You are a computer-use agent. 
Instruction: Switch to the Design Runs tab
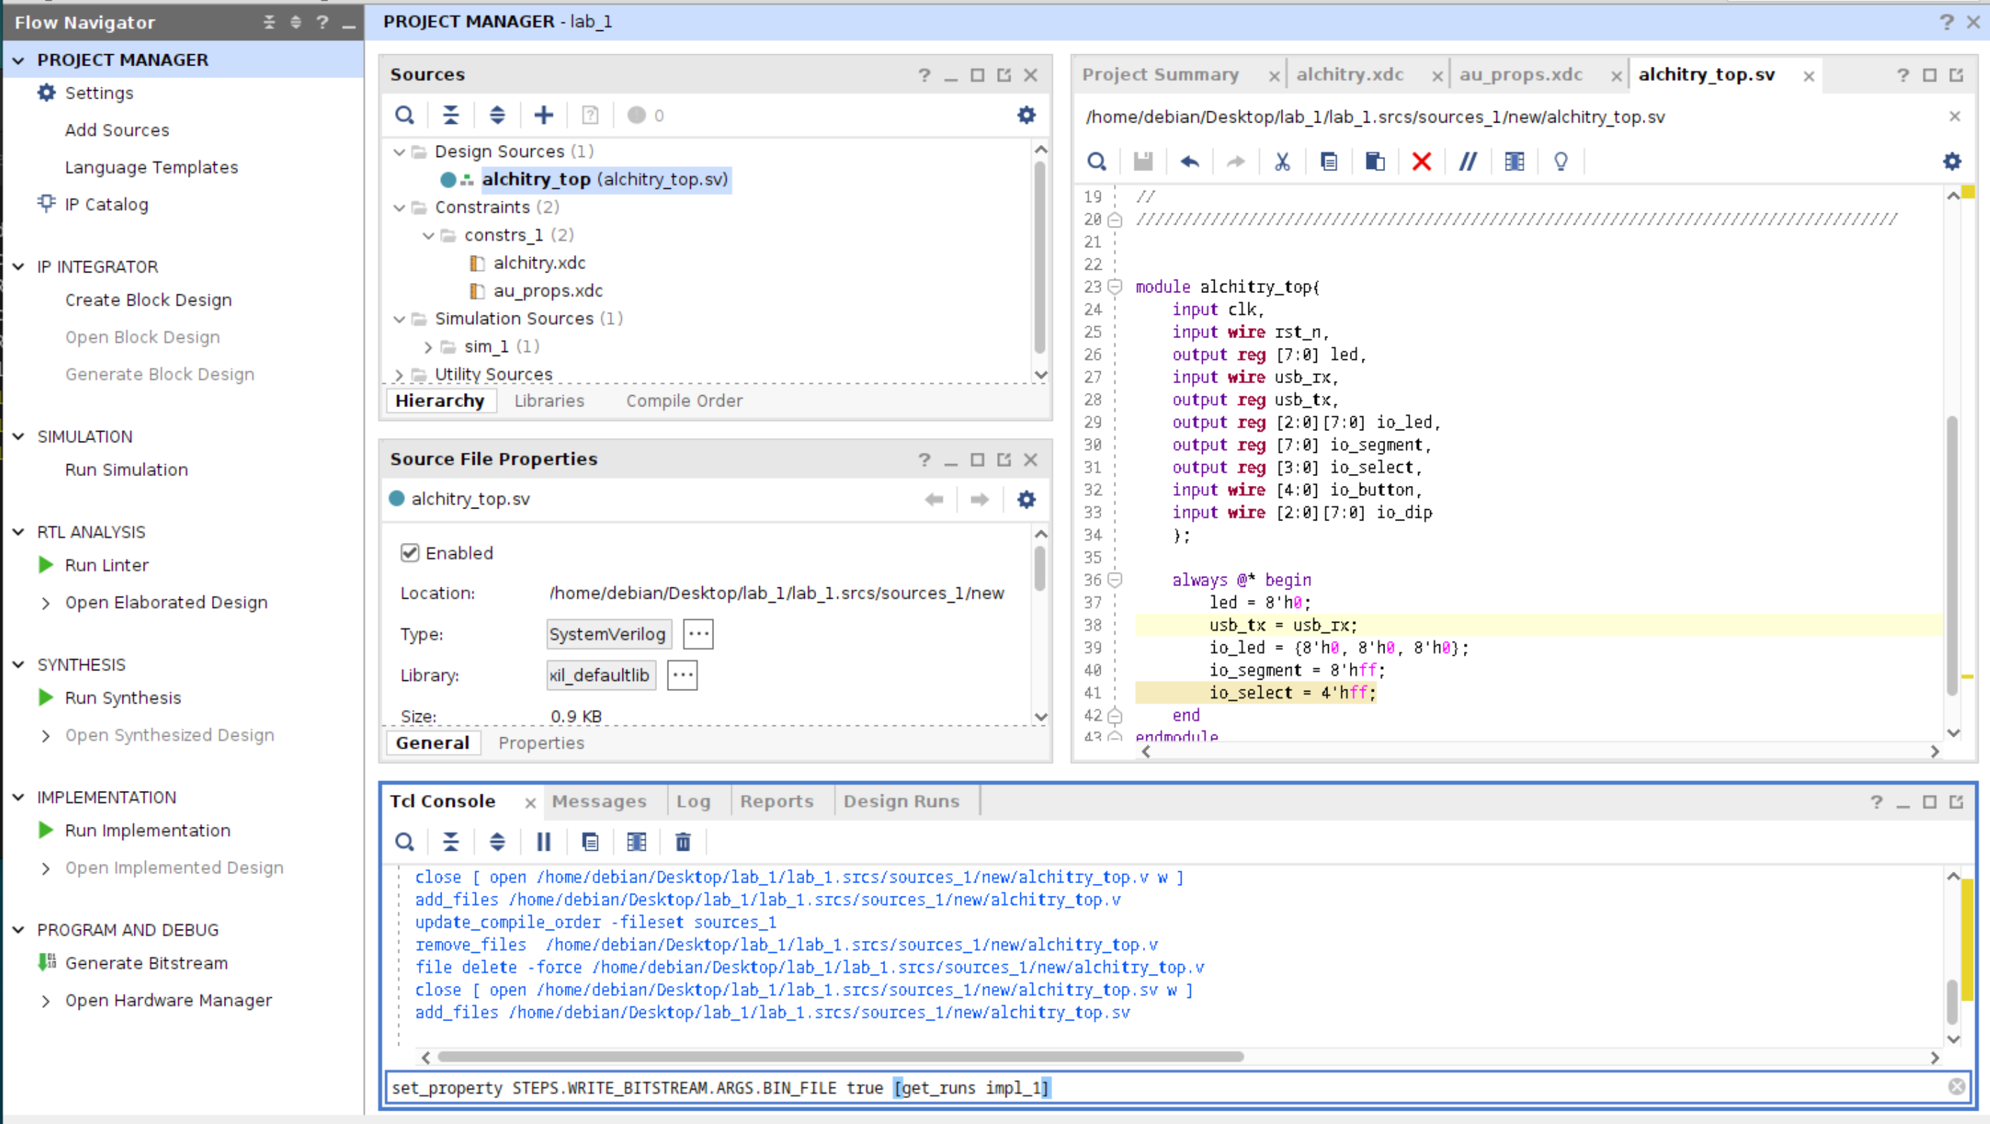click(x=901, y=801)
